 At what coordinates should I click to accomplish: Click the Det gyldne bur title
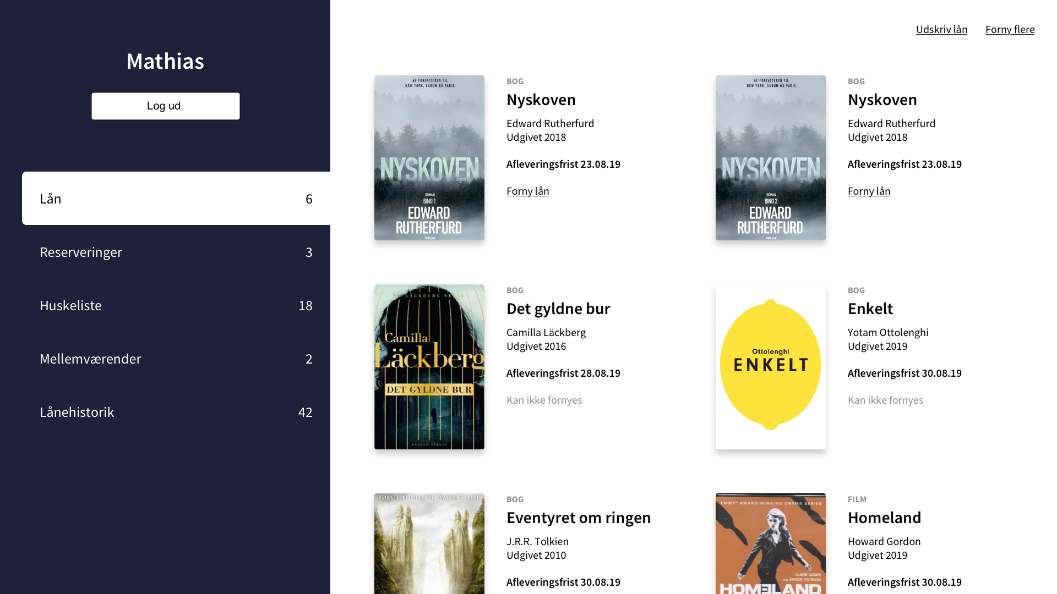pyautogui.click(x=558, y=309)
